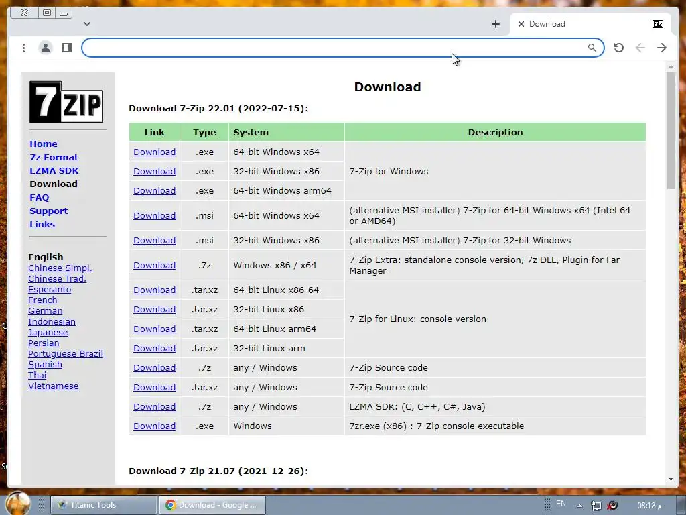Switch language to Chinese Trad.
Screen dimensions: 686x515
pos(57,278)
